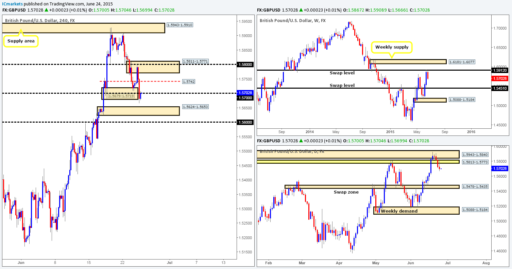Click the '1.70000' axis value on weekly chart
This screenshot has height=269, width=512.
pos(499,28)
